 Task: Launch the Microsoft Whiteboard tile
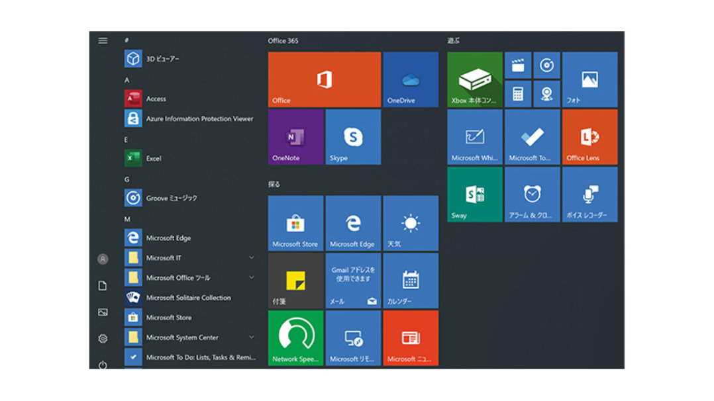474,137
